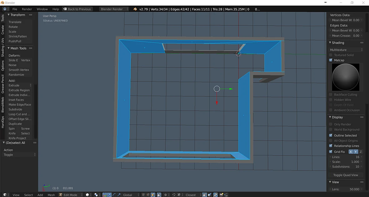The width and height of the screenshot is (369, 197).
Task: Toggle snap rotation alignment icon
Action: [210, 195]
